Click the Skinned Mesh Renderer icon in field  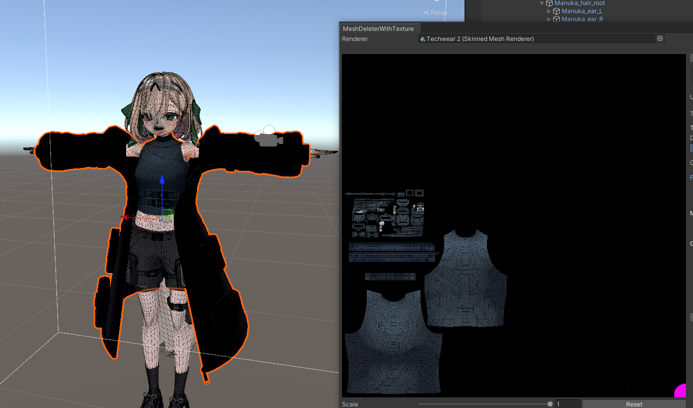423,39
